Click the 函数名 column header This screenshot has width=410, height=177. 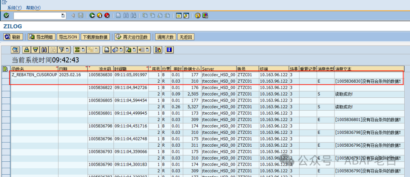34,69
